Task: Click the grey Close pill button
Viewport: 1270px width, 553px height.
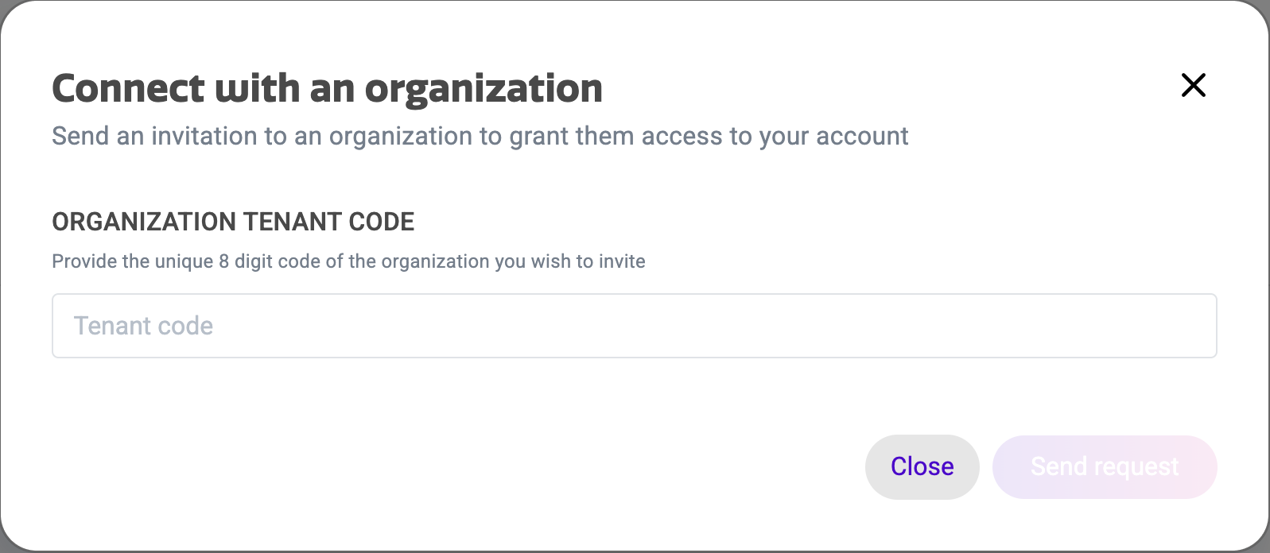Action: (x=922, y=467)
